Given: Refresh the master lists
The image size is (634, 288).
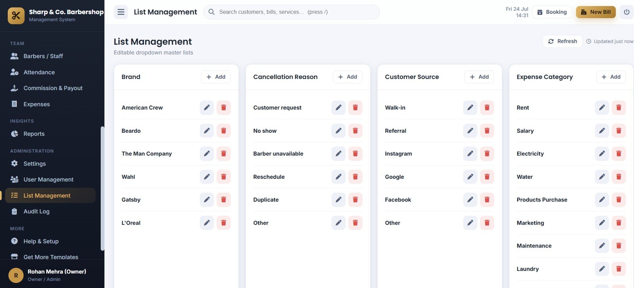Looking at the screenshot, I should coord(562,41).
